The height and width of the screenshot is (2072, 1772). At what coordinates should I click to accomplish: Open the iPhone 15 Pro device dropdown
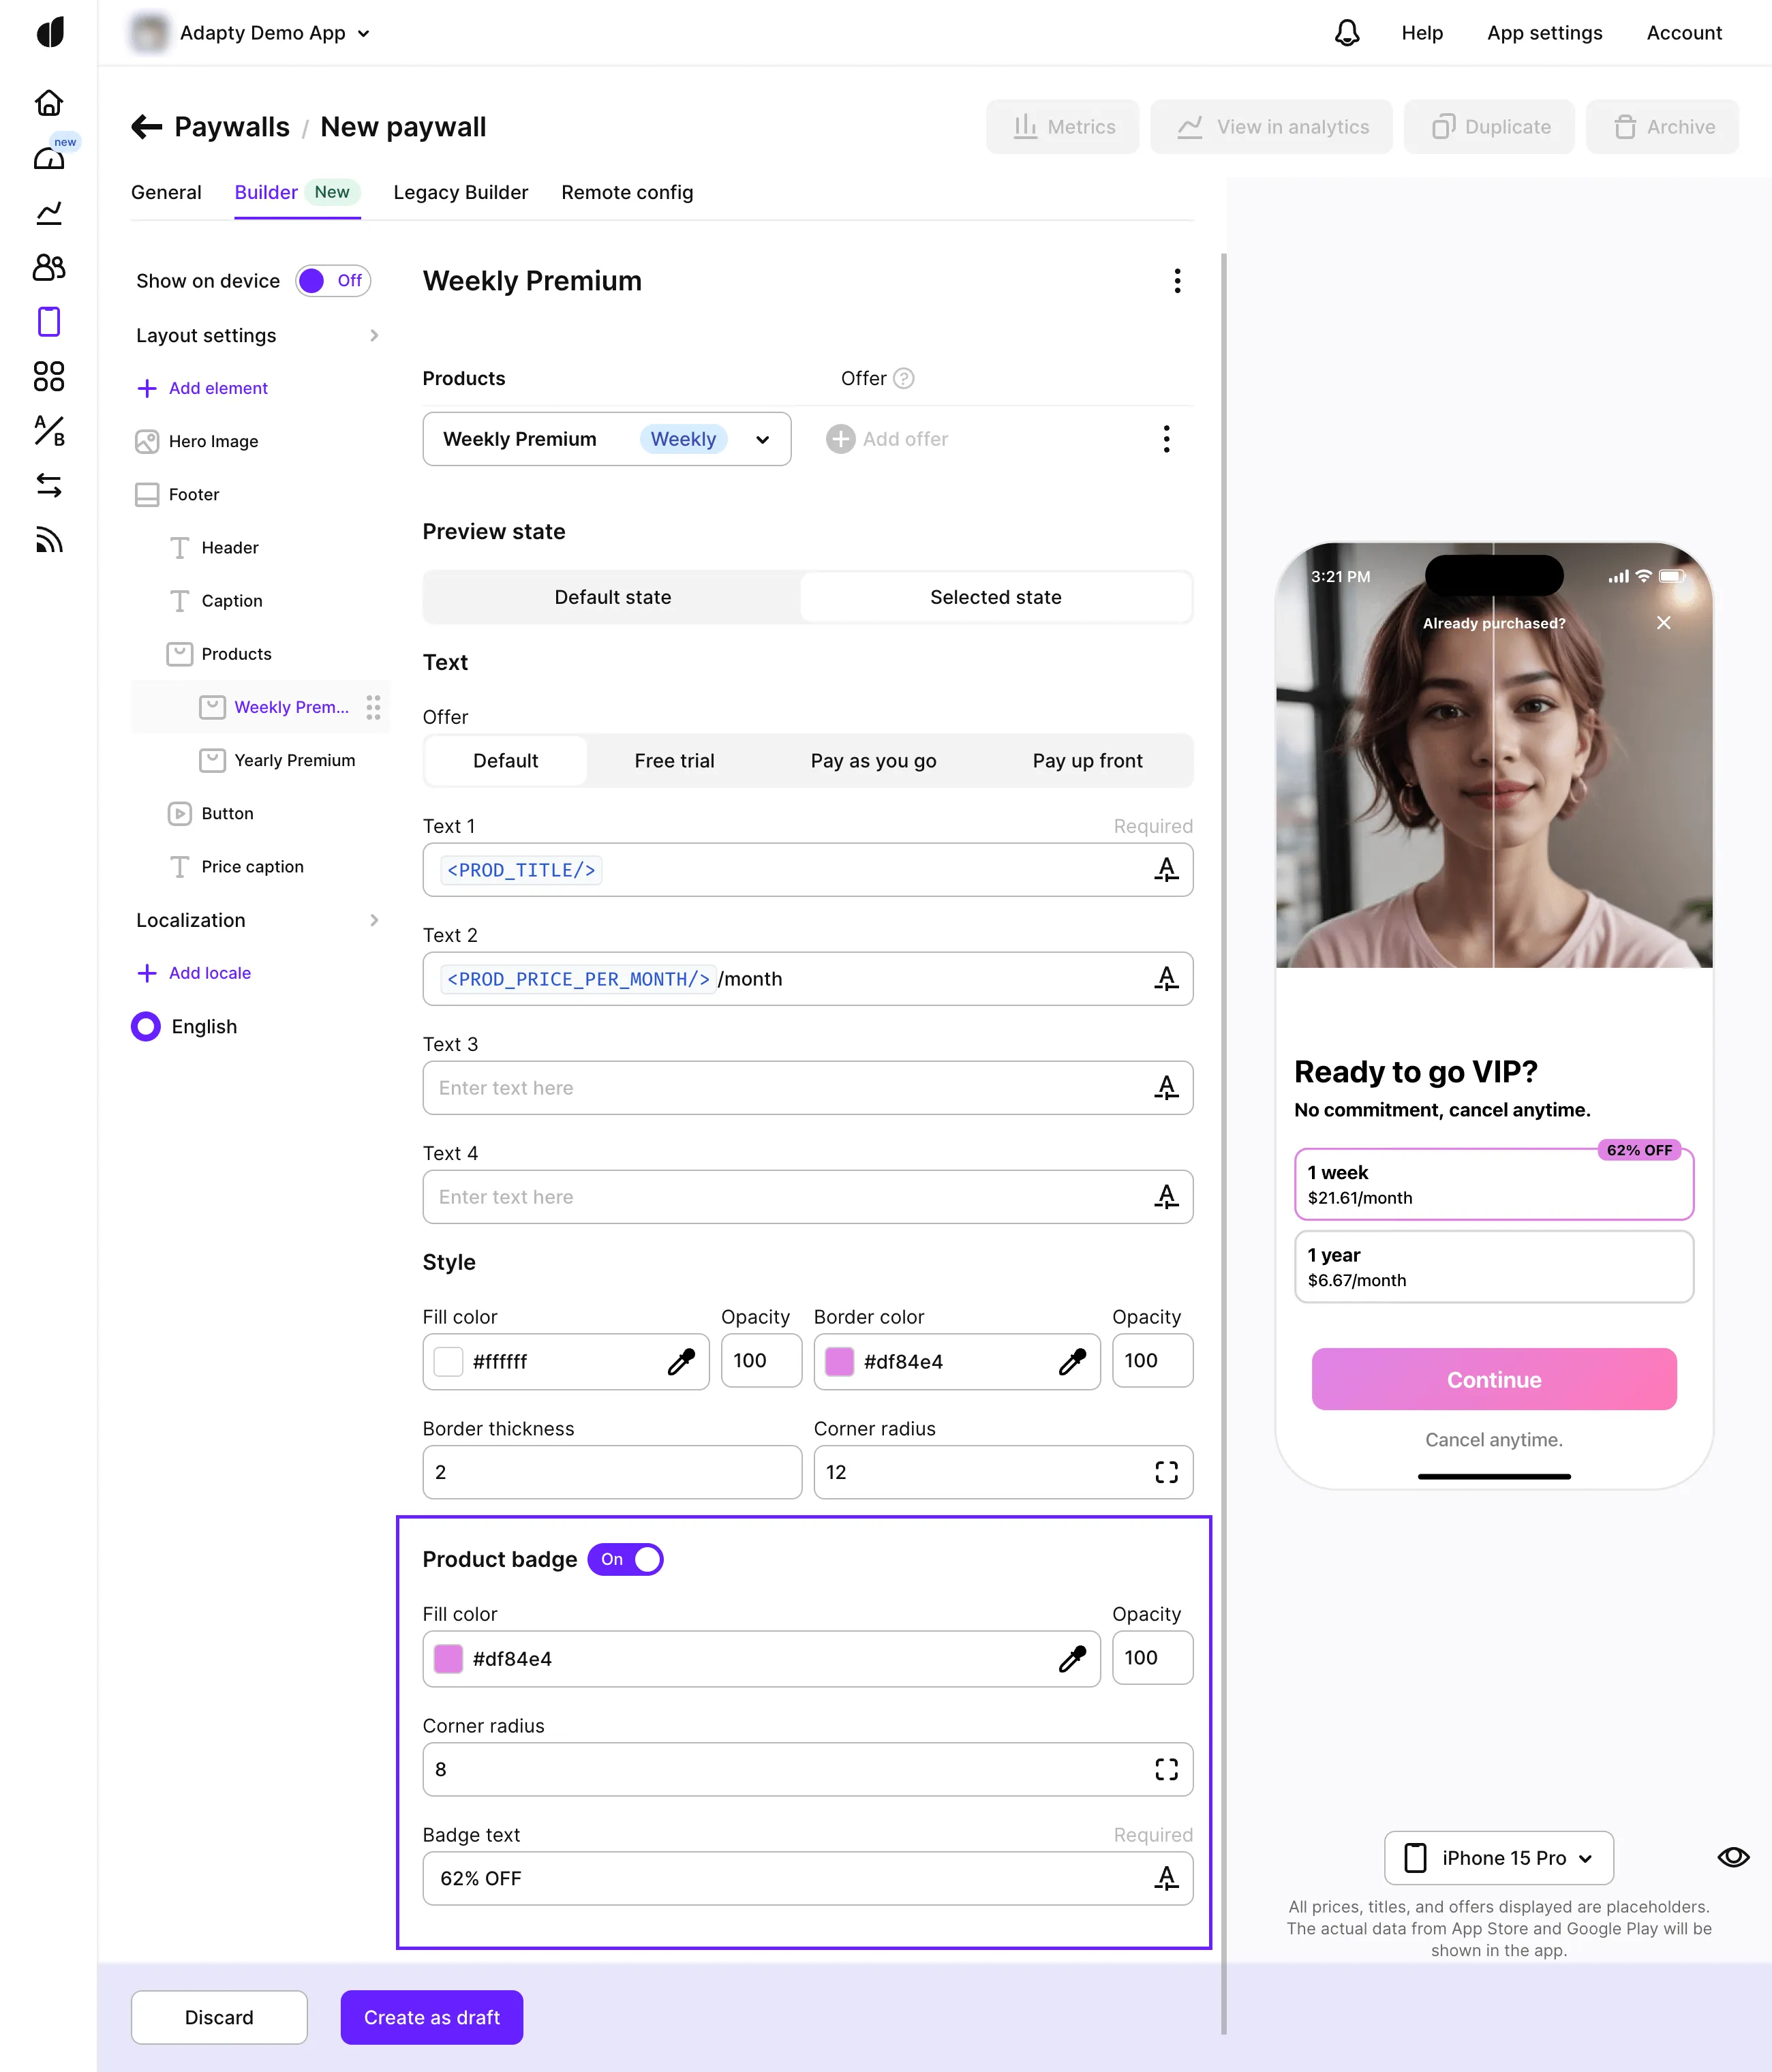[x=1497, y=1857]
